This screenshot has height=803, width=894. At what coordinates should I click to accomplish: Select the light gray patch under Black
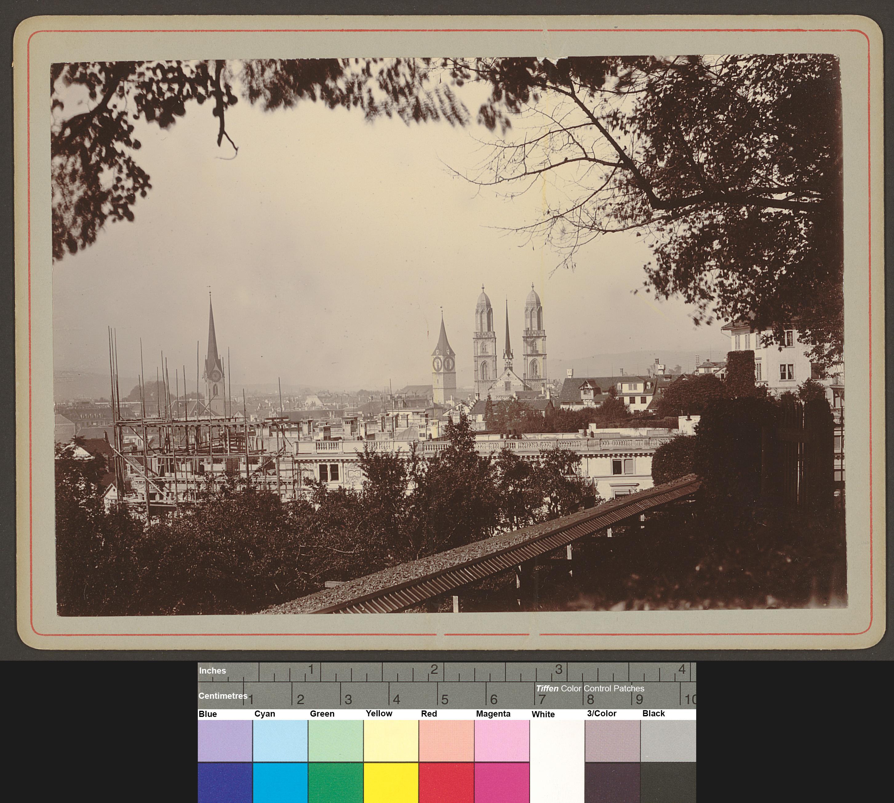point(669,741)
